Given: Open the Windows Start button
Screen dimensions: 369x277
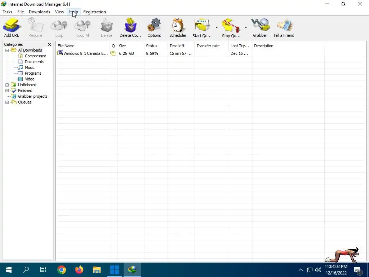Looking at the screenshot, I should (9, 270).
